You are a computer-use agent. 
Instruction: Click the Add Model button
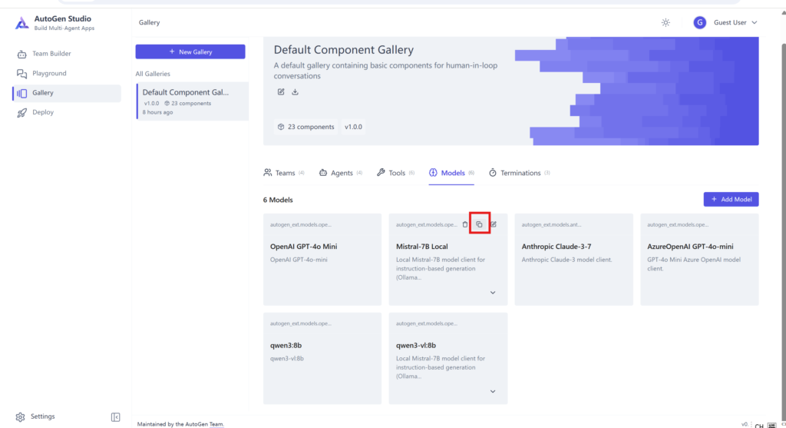pos(731,199)
